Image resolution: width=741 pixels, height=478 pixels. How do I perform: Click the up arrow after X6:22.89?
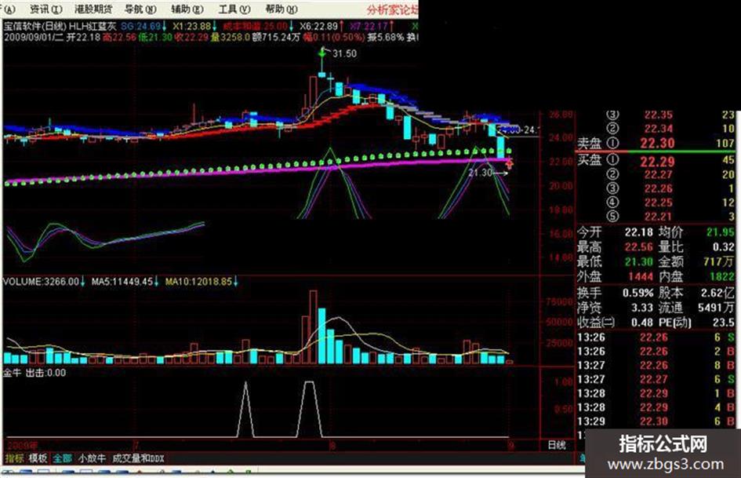(x=341, y=26)
